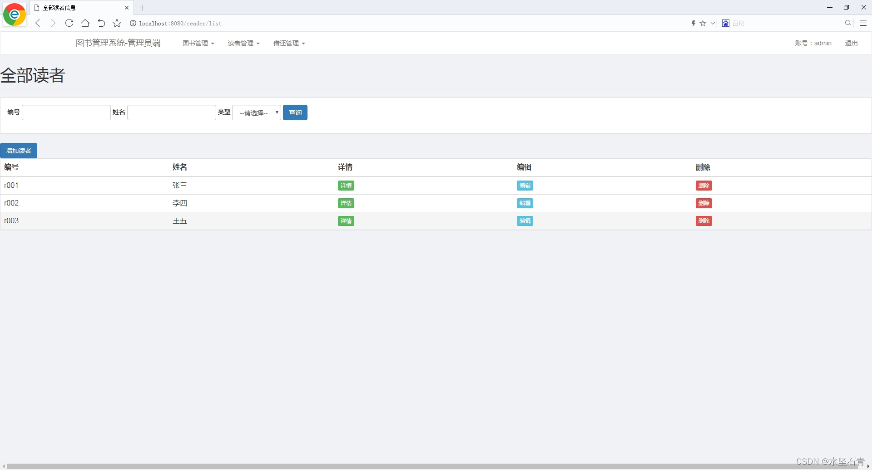Viewport: 872px width, 470px height.
Task: Click the localhost:8080/reader/list address field
Action: tap(180, 23)
